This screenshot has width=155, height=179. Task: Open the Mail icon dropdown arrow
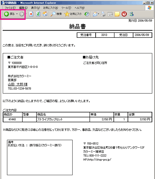98,14
